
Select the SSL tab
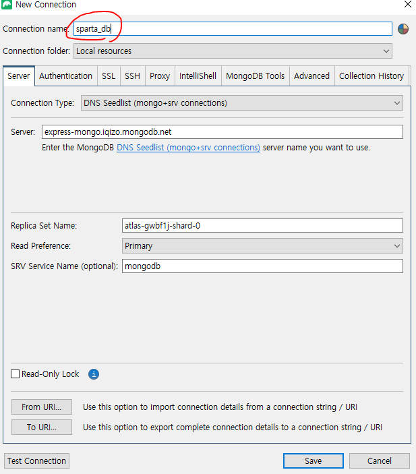(x=109, y=76)
